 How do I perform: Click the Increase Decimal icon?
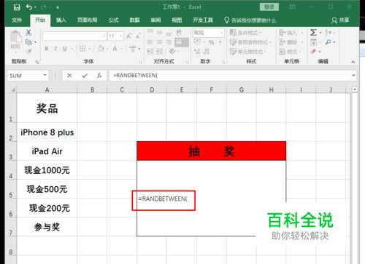point(197,52)
